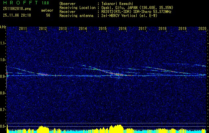Image resolution: width=209 pixels, height=133 pixels.
Task: Click the kHz axis unit label
Action: (x=3, y=27)
